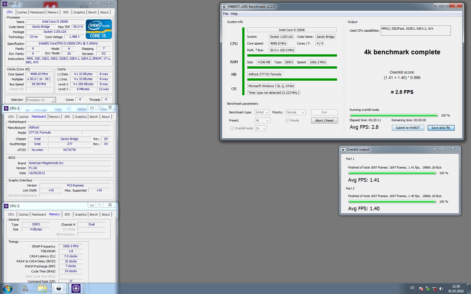Open Graphics tab in Mainboard CPU-Z window
The width and height of the screenshot is (471, 294).
coord(81,117)
